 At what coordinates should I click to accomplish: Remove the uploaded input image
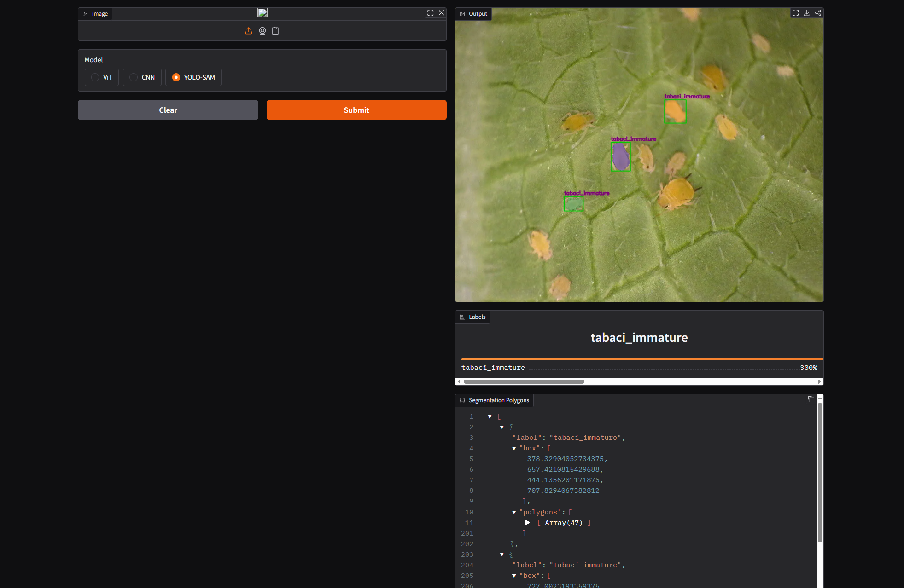pos(442,13)
